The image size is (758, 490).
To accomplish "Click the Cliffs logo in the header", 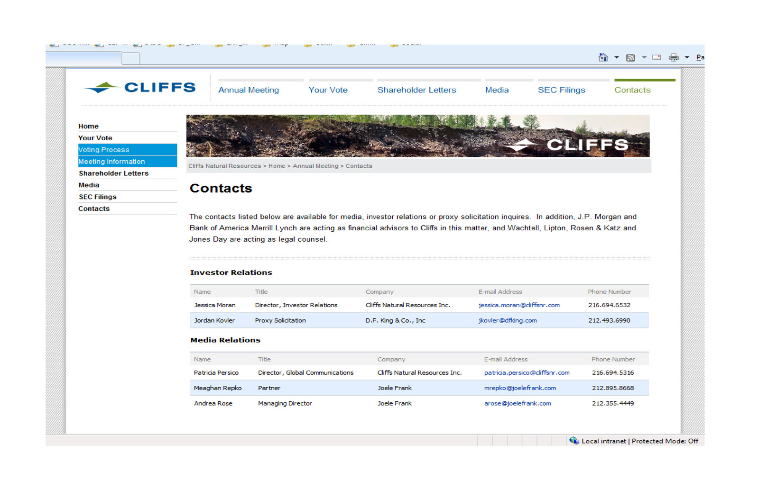I will pyautogui.click(x=139, y=87).
